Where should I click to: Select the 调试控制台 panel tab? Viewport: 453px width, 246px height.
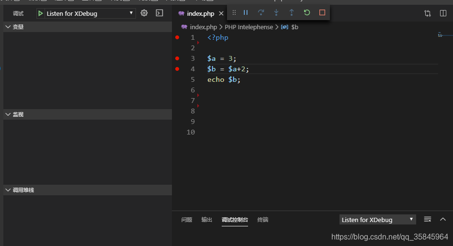click(x=235, y=220)
